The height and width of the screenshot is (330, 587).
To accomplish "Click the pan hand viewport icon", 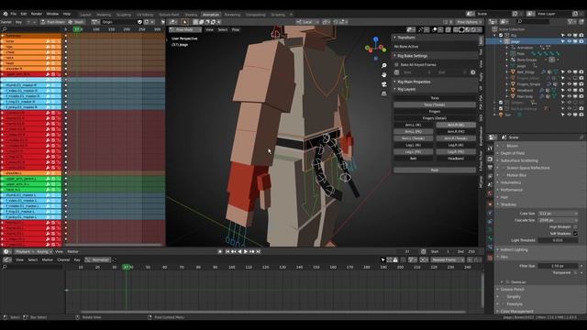I will [384, 75].
